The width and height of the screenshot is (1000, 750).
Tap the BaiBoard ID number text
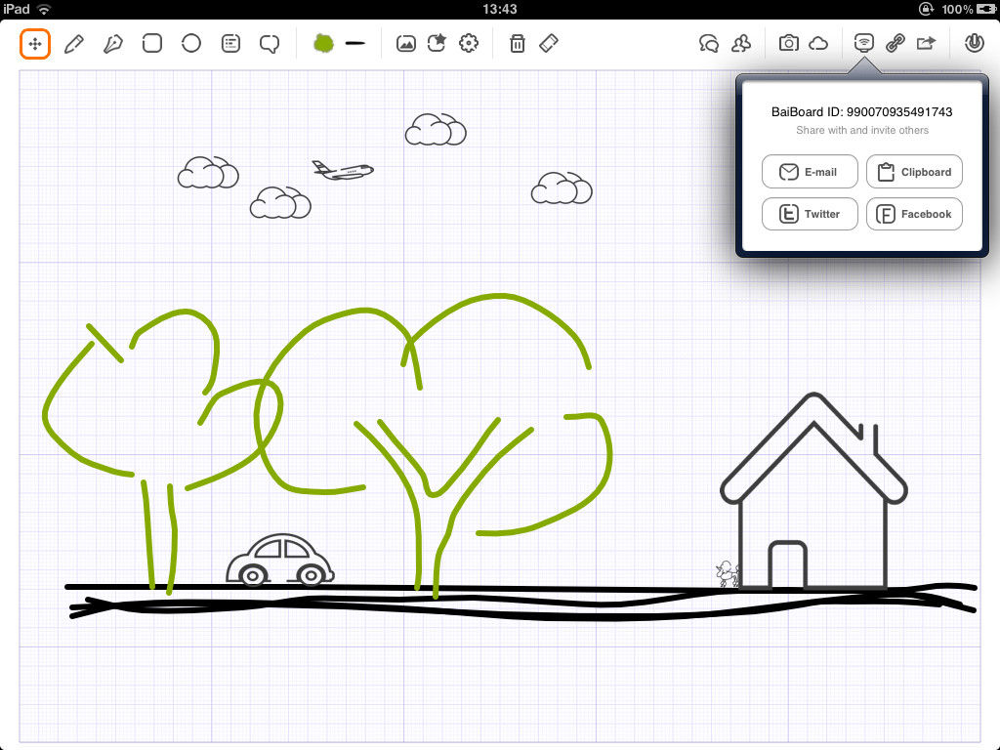tap(899, 111)
